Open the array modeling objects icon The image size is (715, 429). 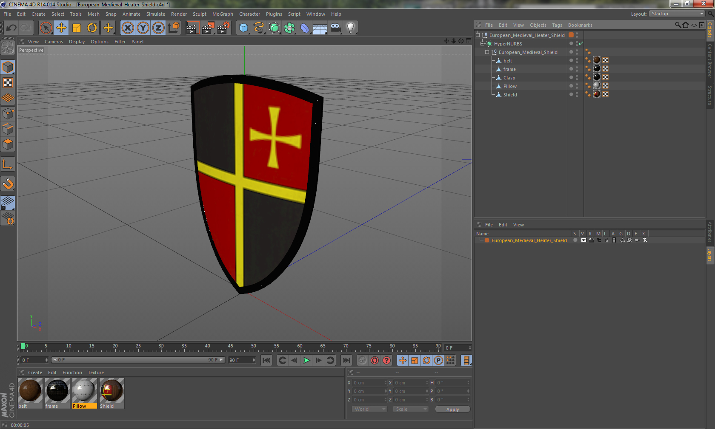coord(289,28)
